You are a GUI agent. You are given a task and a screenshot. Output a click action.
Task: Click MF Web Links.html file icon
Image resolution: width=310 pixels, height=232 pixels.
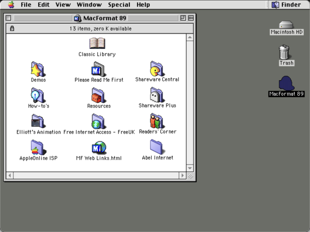click(99, 147)
